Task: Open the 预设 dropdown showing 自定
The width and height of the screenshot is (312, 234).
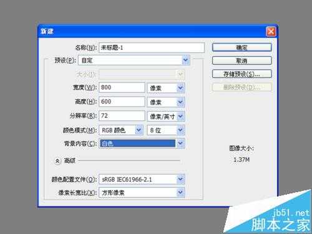Action: tap(134, 61)
